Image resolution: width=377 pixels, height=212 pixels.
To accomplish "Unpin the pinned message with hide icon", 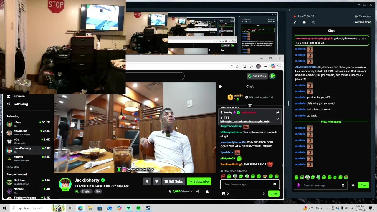I will [x=277, y=112].
